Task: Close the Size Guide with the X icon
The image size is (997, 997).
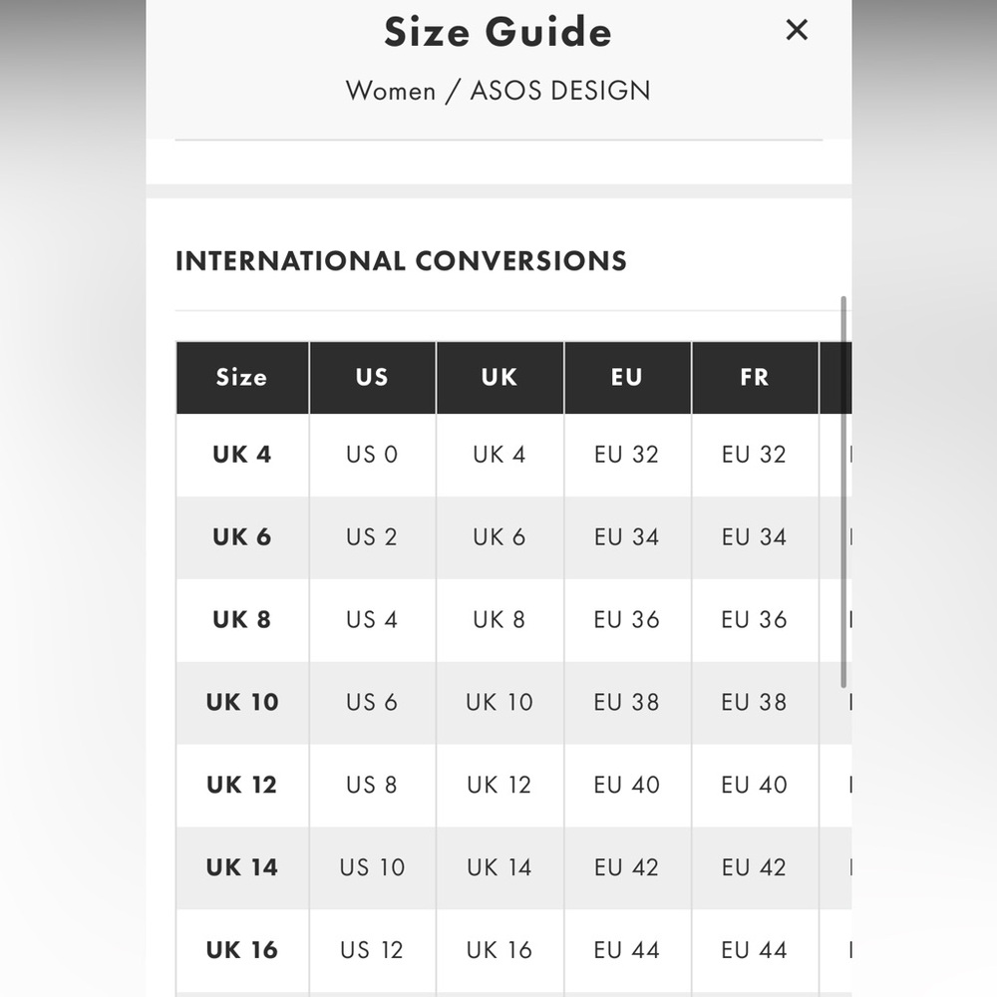Action: click(797, 30)
